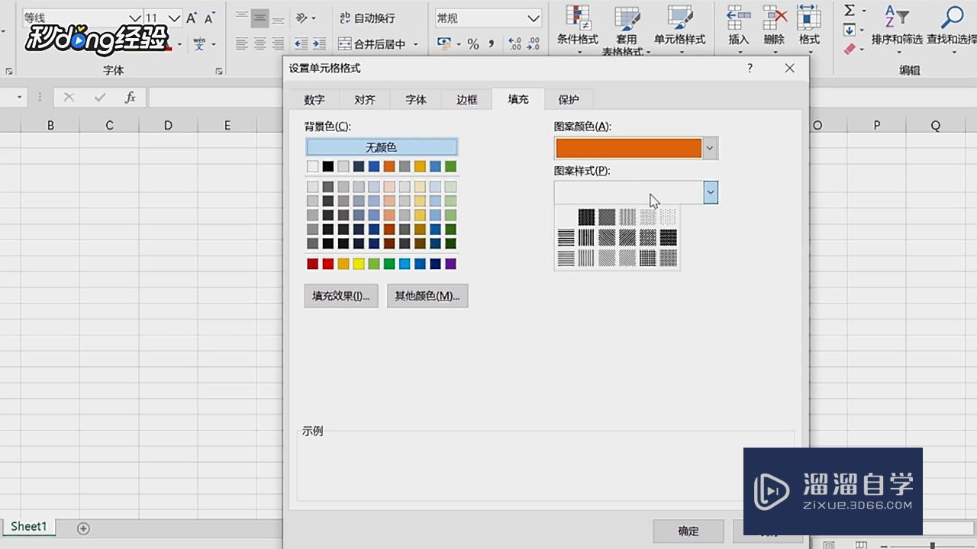The width and height of the screenshot is (977, 549).
Task: Toggle Wrap Text (自动换行)
Action: tap(367, 18)
